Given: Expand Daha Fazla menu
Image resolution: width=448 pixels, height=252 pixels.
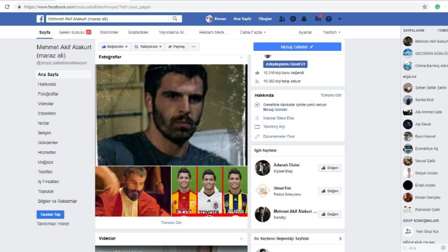Looking at the screenshot, I should pos(253,32).
